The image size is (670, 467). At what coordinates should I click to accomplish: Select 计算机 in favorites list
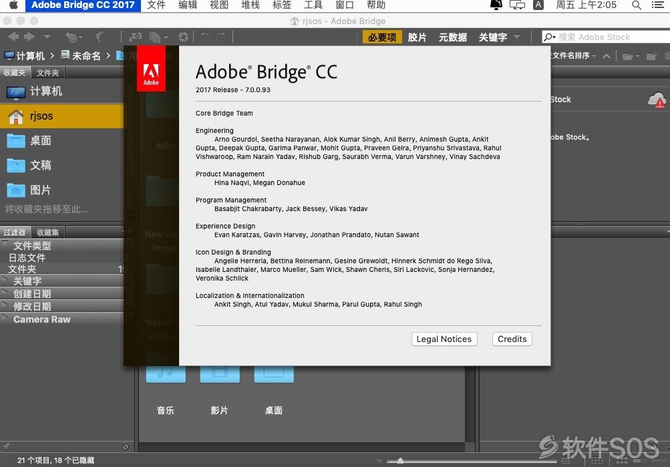point(62,91)
